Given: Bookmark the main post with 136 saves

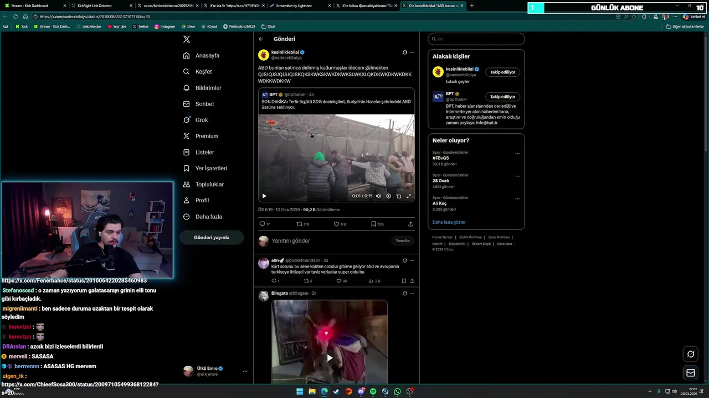Looking at the screenshot, I should [x=377, y=224].
